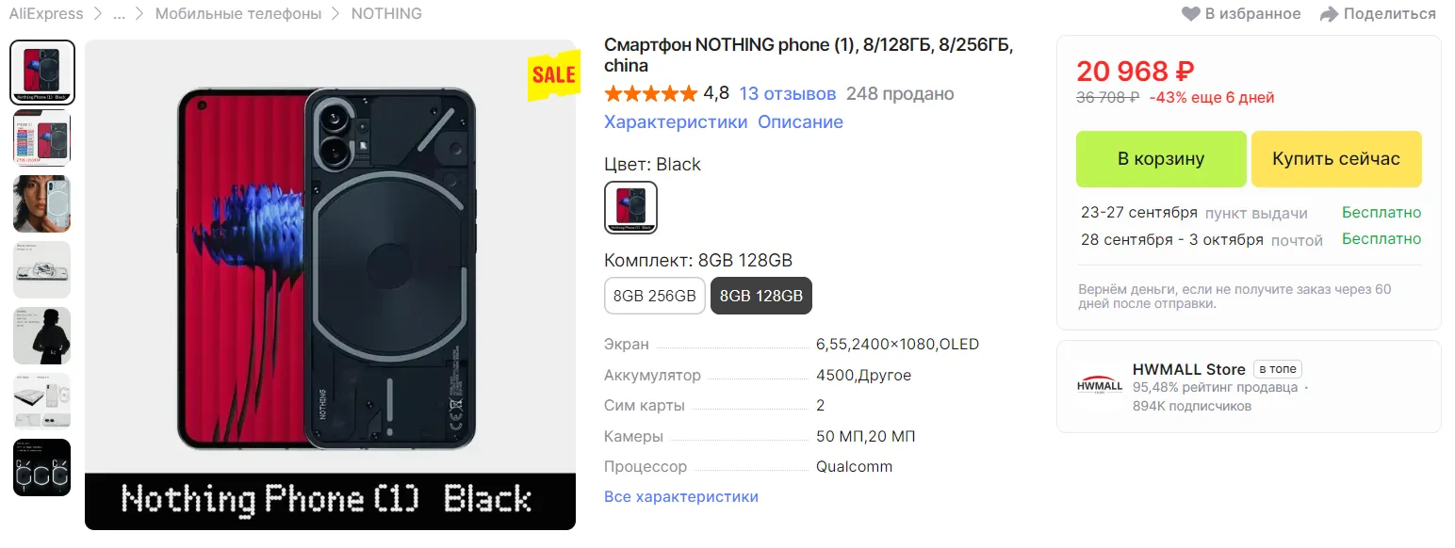Jump to the Характеристики section
This screenshot has height=548, width=1455.
tap(675, 122)
